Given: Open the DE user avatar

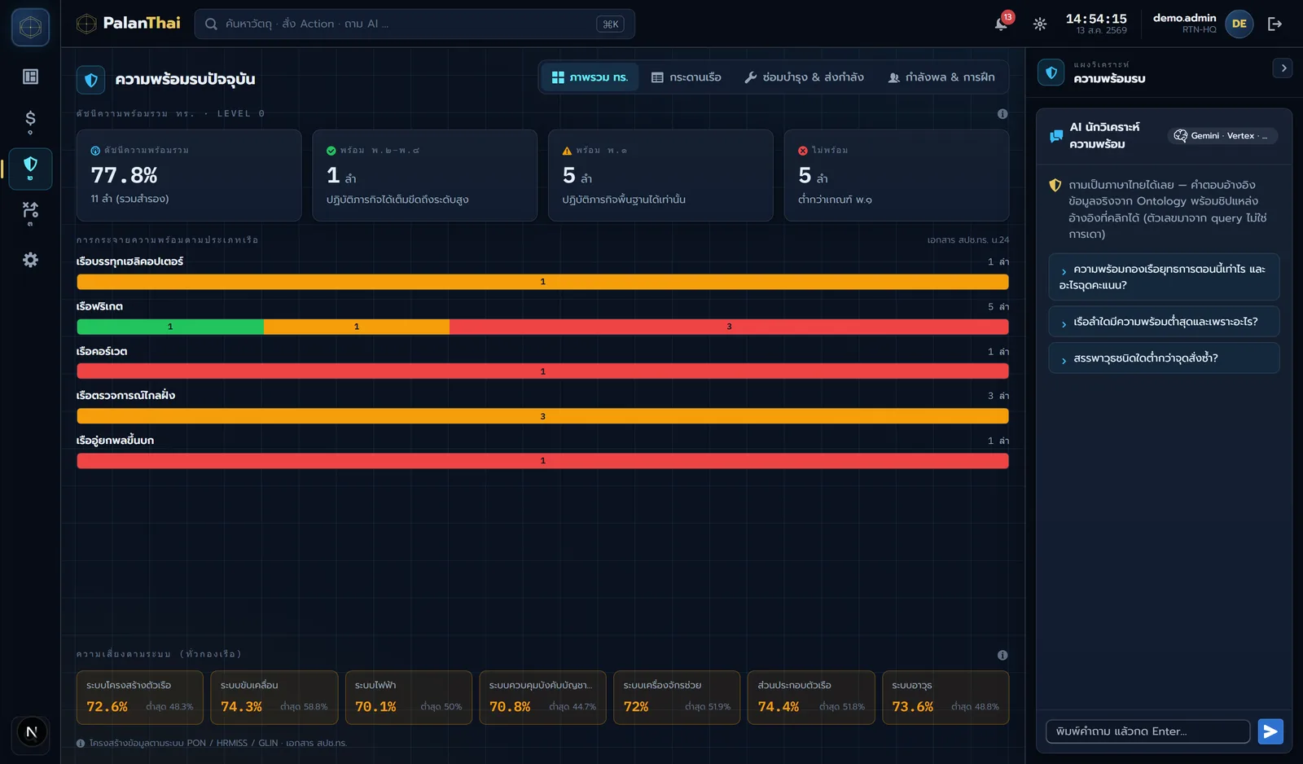Looking at the screenshot, I should (x=1239, y=24).
